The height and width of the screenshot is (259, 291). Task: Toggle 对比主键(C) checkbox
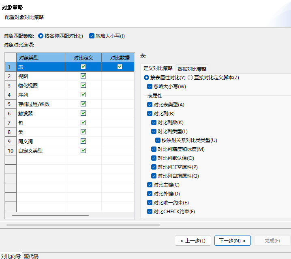[150, 185]
